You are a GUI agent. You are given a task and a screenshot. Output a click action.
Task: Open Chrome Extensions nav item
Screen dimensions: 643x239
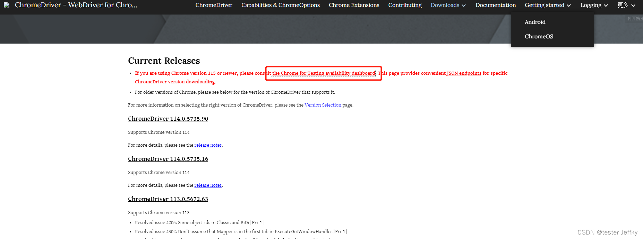354,5
